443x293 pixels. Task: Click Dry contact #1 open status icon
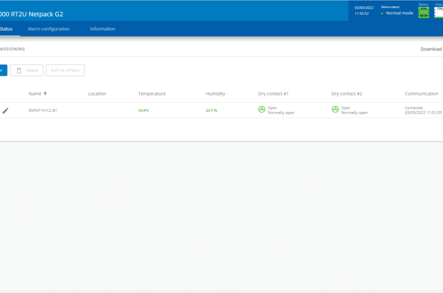262,110
